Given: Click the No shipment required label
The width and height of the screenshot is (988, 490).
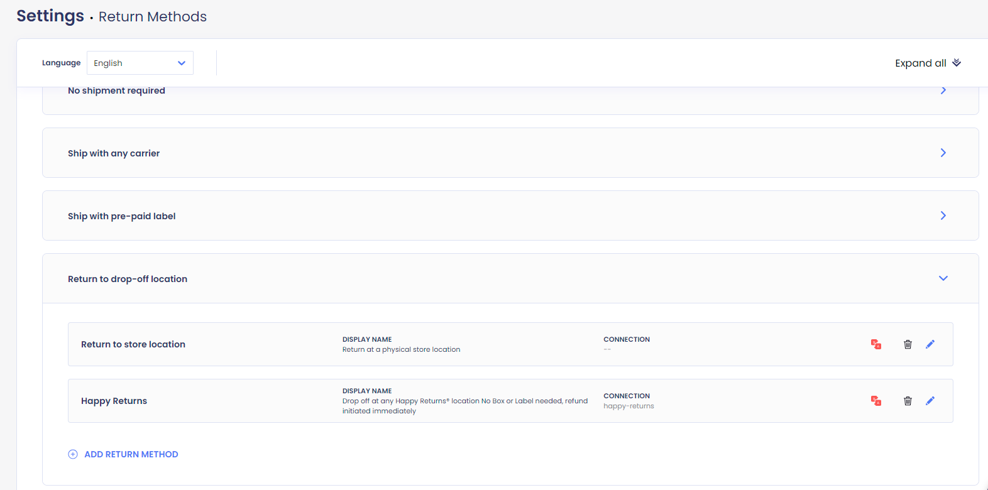Looking at the screenshot, I should pos(116,90).
